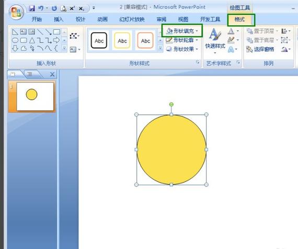298x249 pixels.
Task: Open the 形状填充 shape fill dropdown
Action: pos(182,31)
